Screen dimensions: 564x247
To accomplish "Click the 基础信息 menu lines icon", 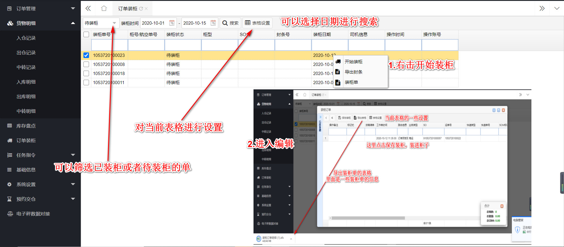I will 9,170.
